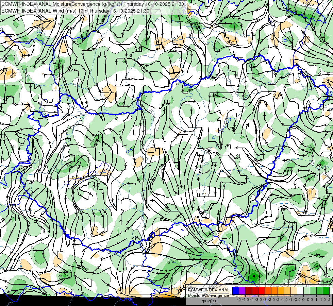Click the -1.5 scale value
Screen dimensions: 333x306
click(284, 300)
